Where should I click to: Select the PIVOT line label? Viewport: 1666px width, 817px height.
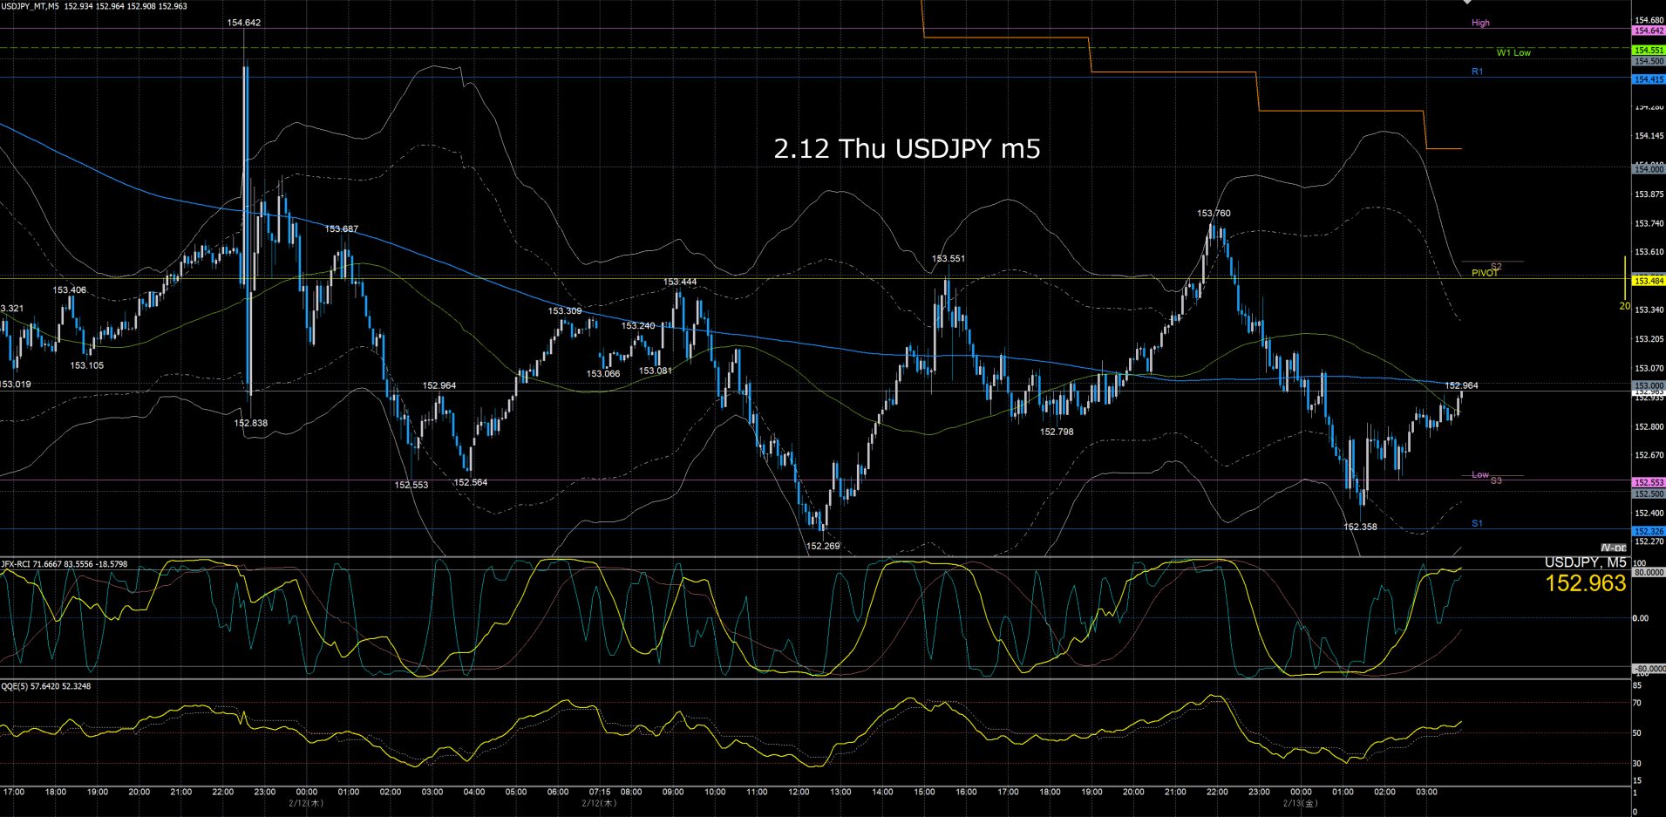click(1485, 273)
